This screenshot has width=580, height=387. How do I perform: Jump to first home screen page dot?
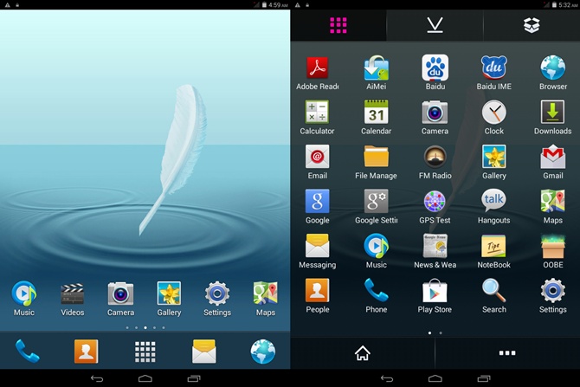point(127,328)
